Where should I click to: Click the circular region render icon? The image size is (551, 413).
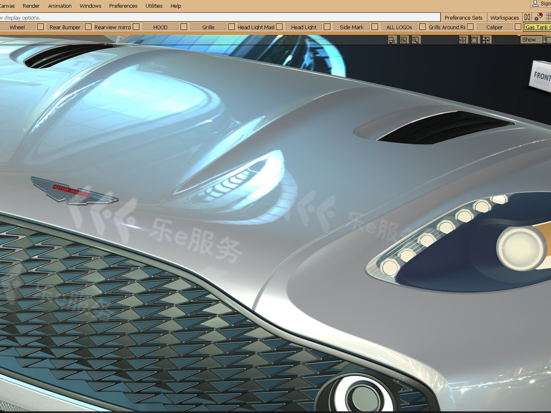(x=474, y=40)
